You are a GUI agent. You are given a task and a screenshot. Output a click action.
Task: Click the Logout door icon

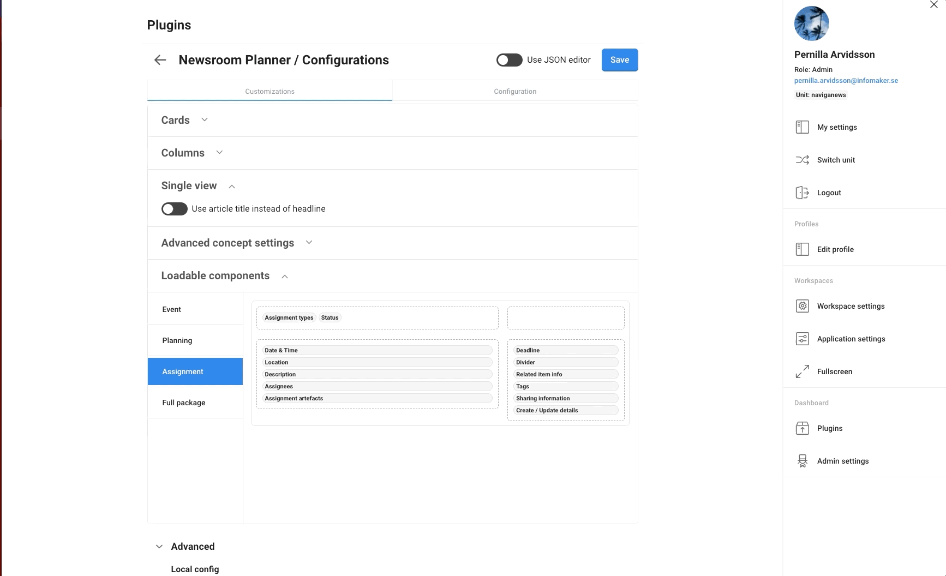click(x=802, y=193)
